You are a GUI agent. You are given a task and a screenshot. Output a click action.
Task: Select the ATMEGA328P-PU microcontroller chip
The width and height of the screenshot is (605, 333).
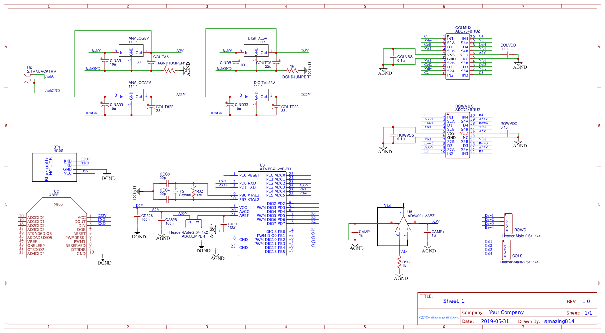(x=262, y=213)
